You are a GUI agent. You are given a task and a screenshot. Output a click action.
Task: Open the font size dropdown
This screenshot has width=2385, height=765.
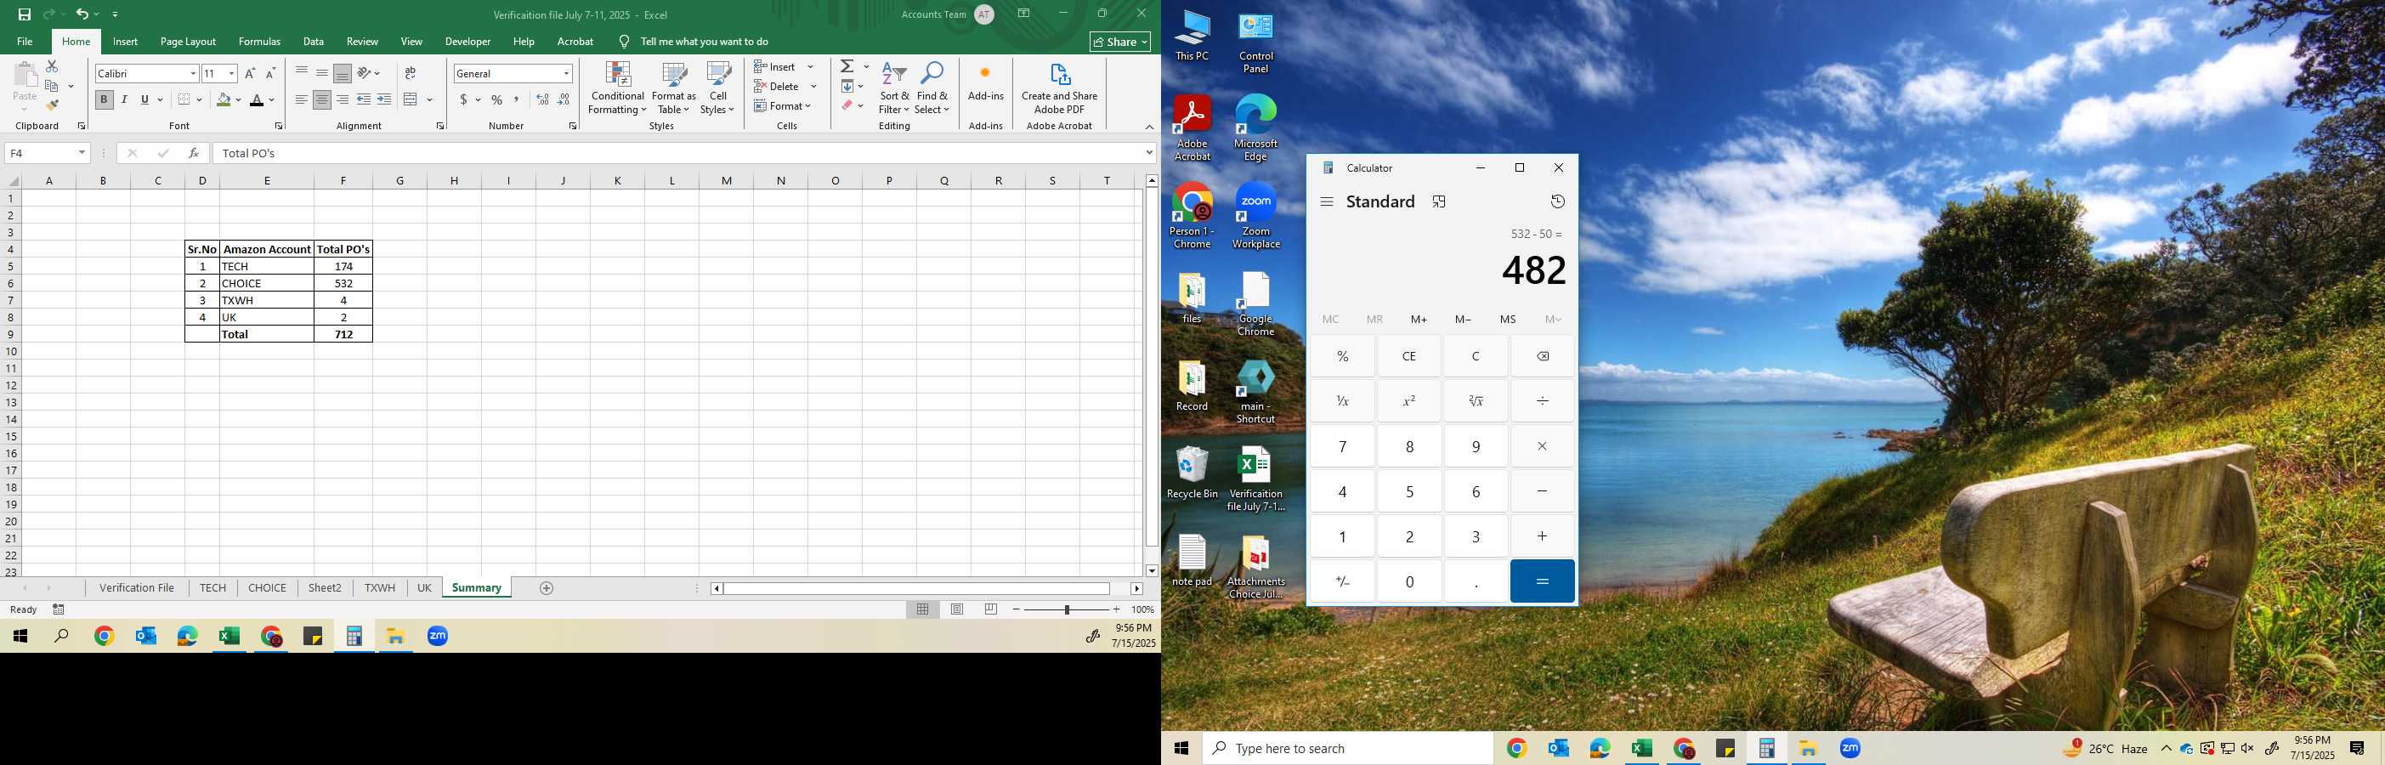tap(231, 73)
